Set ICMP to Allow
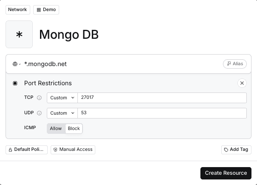This screenshot has width=257, height=185. (x=56, y=129)
